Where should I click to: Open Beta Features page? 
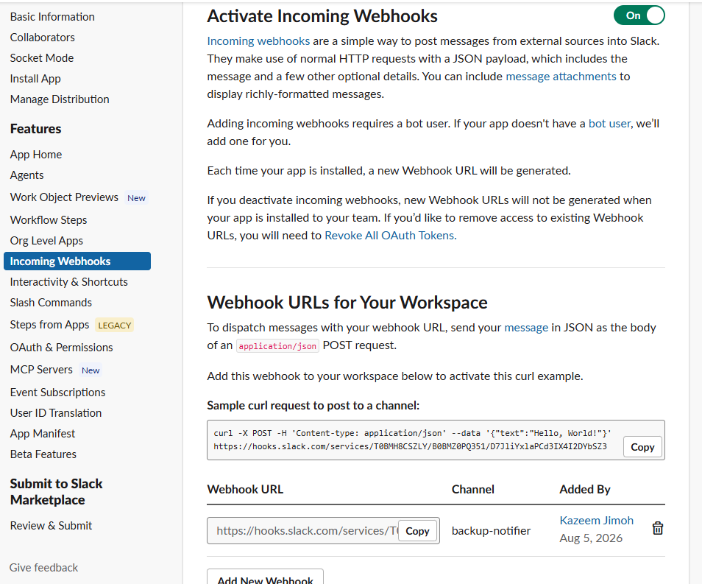43,454
